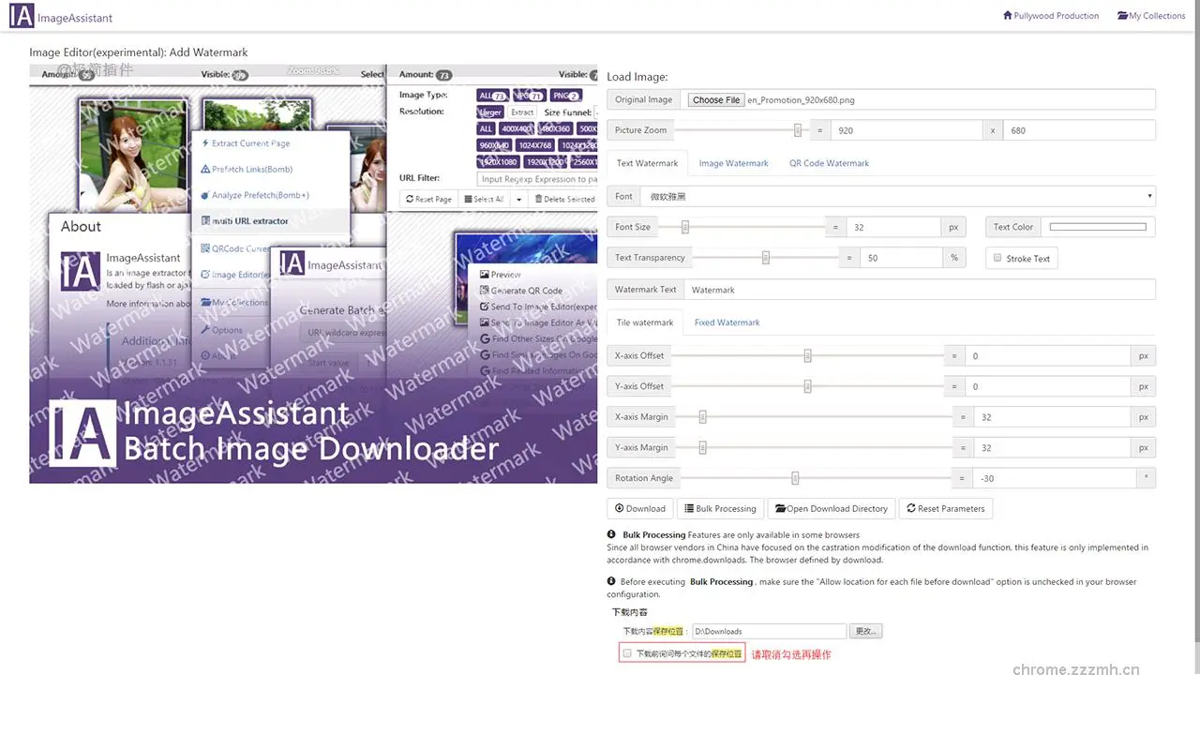Switch to the Fixed Watermark tab
Viewport: 1200px width, 750px height.
pyautogui.click(x=727, y=322)
